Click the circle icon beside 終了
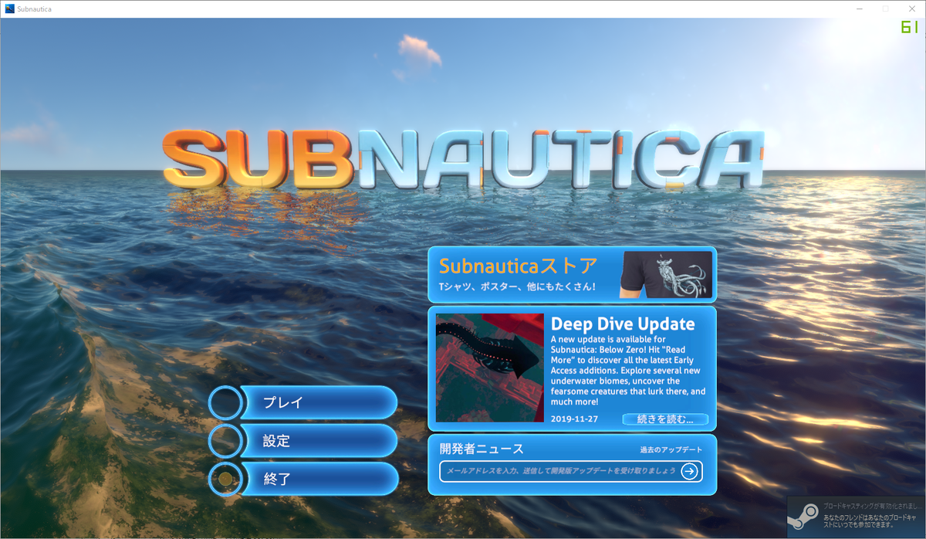 pos(225,479)
